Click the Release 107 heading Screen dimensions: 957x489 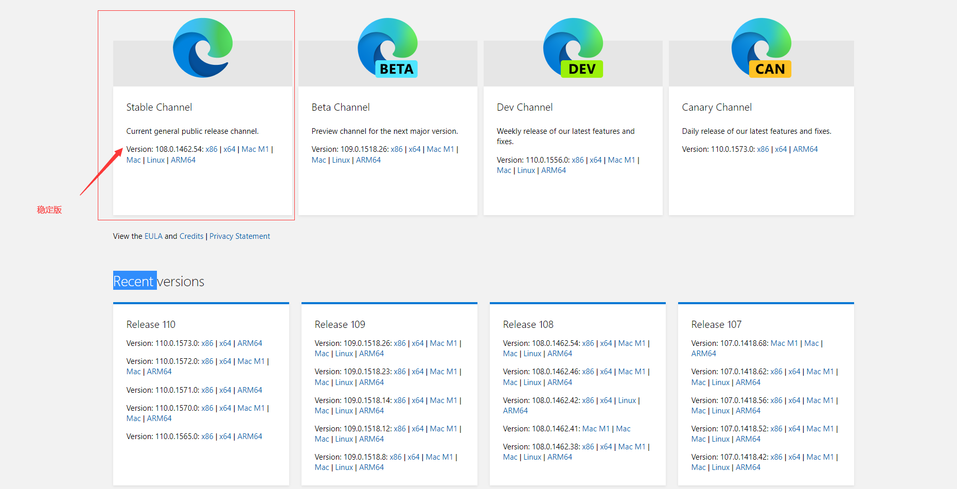click(x=716, y=324)
